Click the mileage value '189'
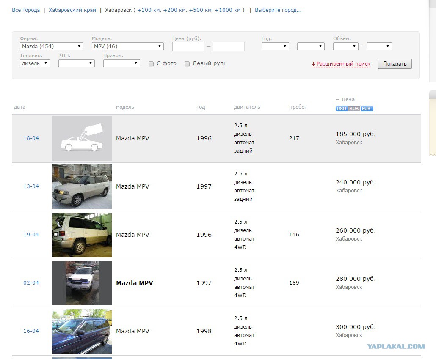Image resolution: width=436 pixels, height=359 pixels. point(294,283)
